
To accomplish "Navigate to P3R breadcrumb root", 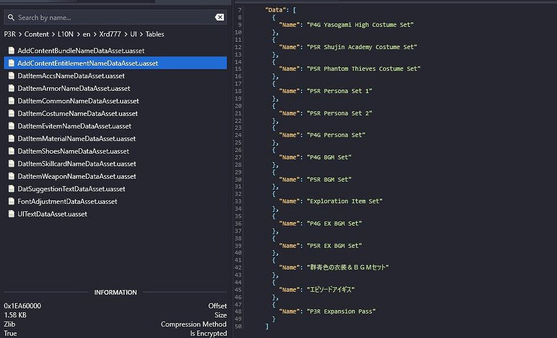I will click(10, 34).
